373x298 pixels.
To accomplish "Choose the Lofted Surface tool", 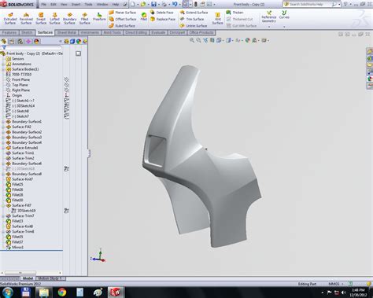I will coord(54,19).
